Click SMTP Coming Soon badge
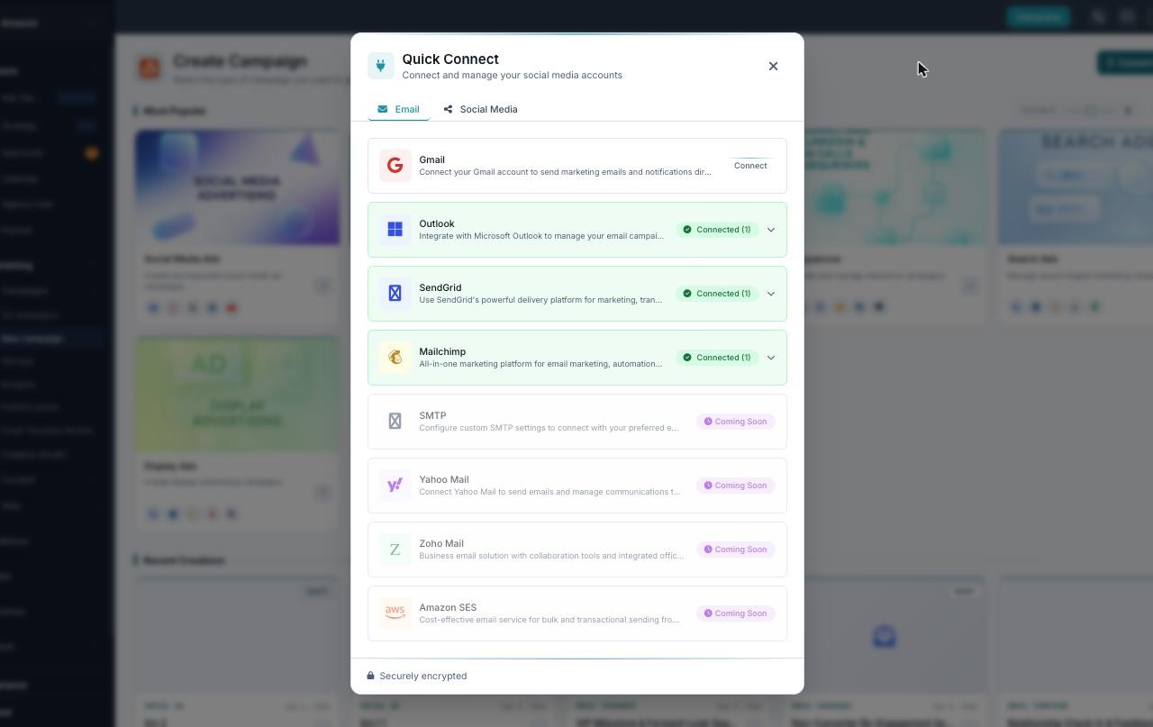This screenshot has width=1153, height=727. tap(735, 422)
